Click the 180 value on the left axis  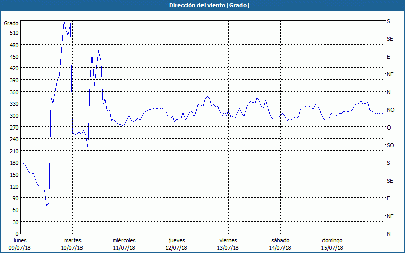[x=14, y=163]
